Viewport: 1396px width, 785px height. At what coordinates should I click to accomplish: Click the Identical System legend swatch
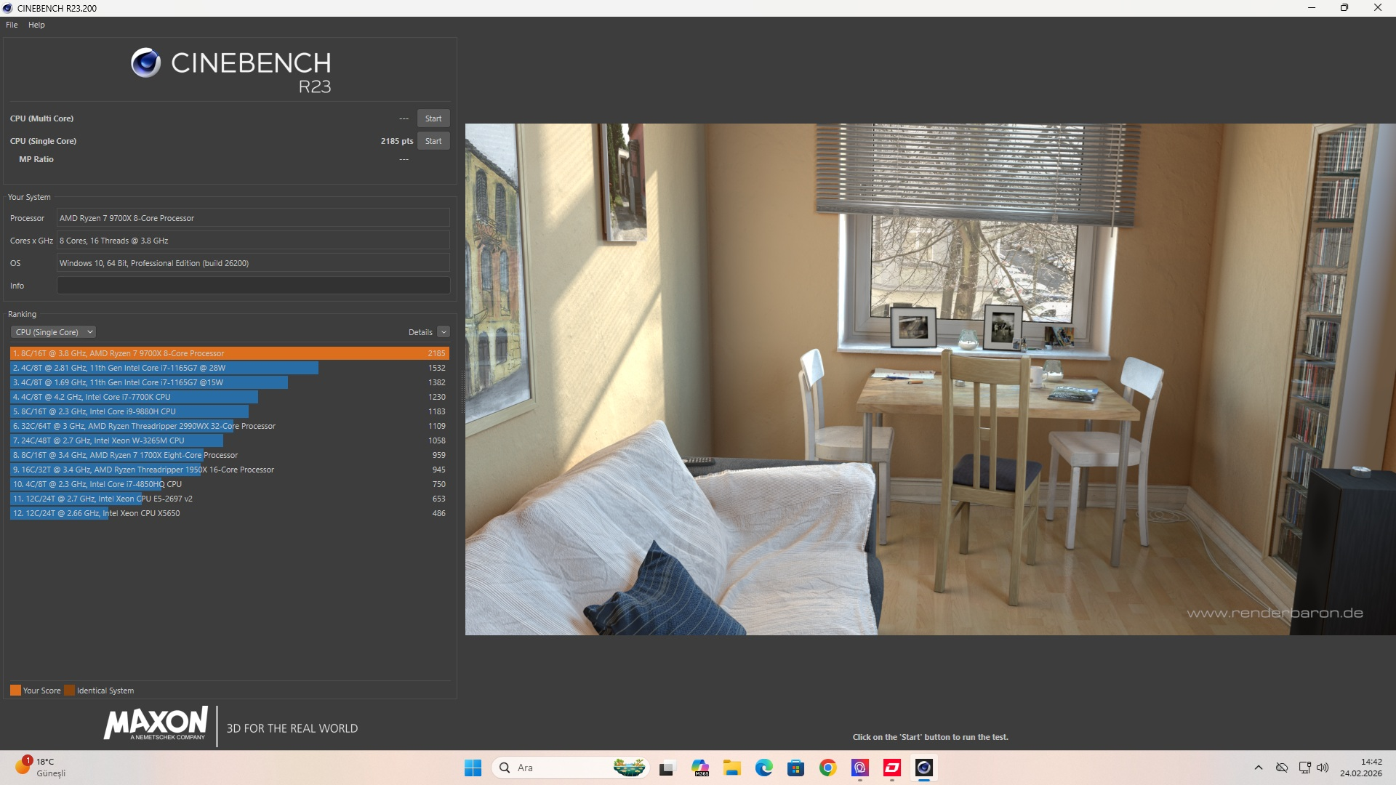tap(69, 691)
